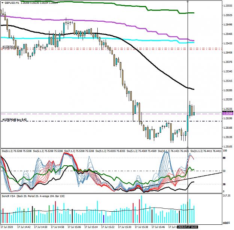Viewport: 234px width, 230px height.
Task: Click the 1.25165 price axis label
Action: tap(228, 128)
